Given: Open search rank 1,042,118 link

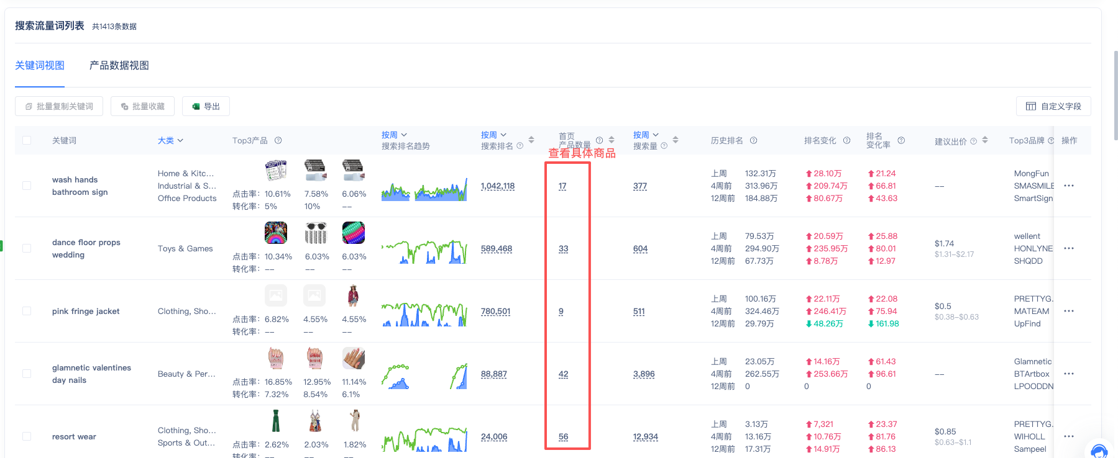Looking at the screenshot, I should [x=498, y=186].
